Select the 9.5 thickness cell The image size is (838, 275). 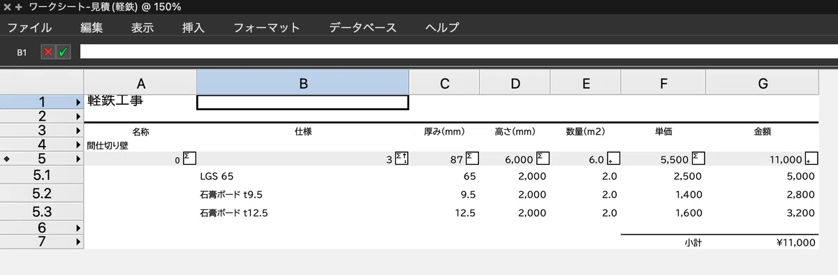444,194
